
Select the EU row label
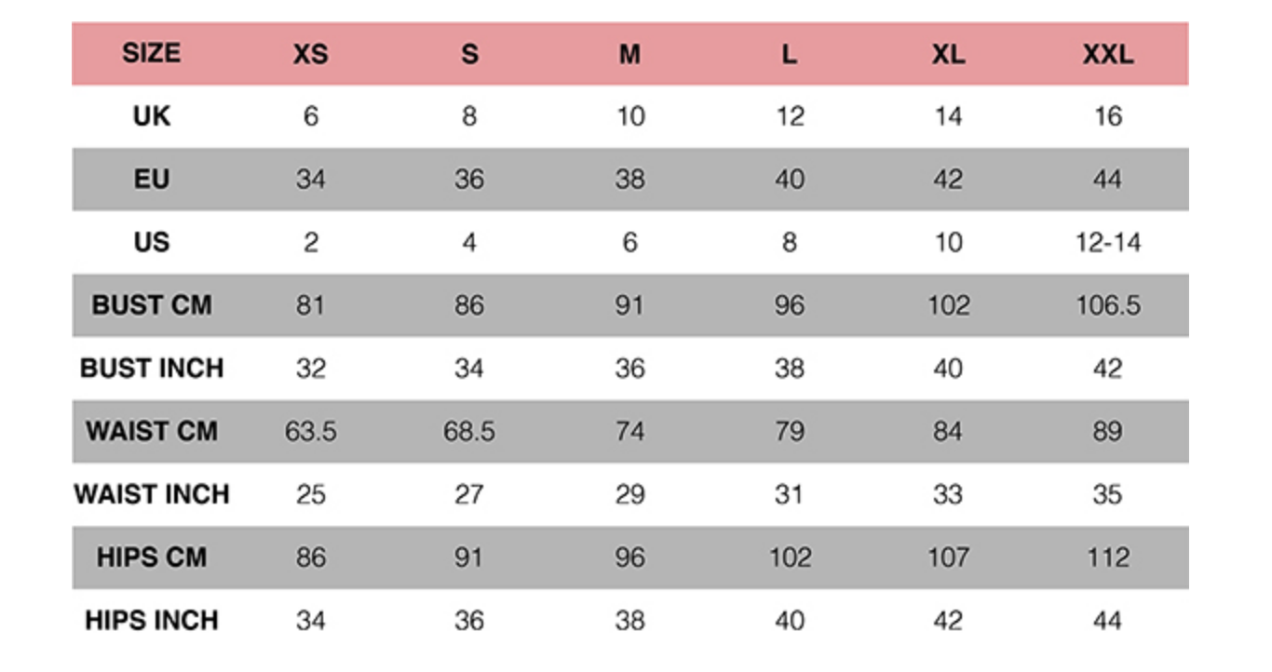151,179
